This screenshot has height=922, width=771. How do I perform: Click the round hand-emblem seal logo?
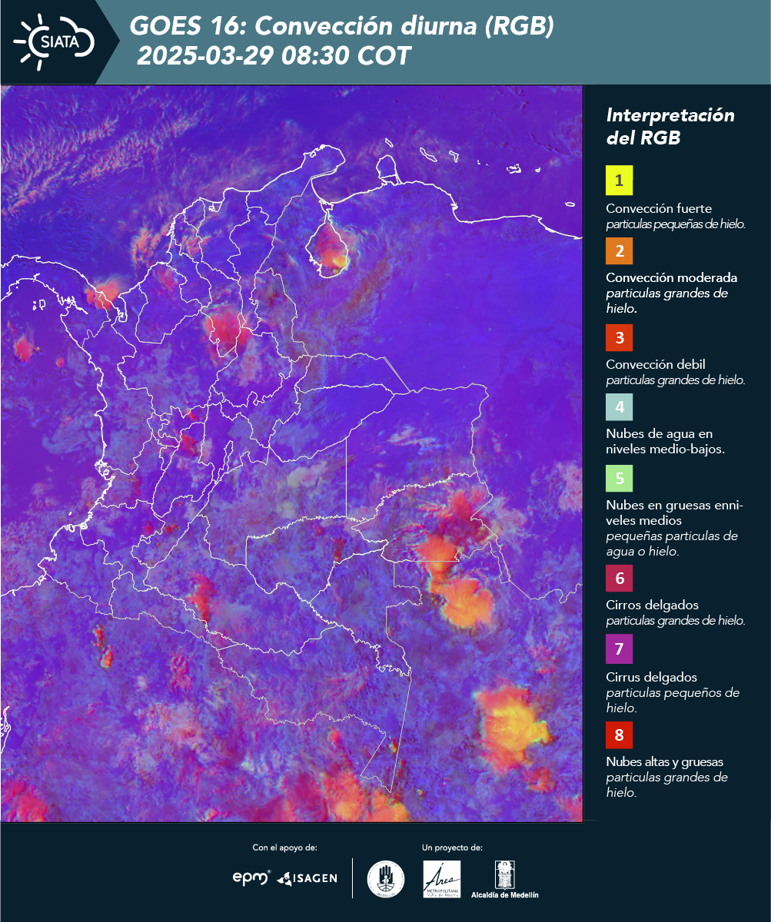tap(386, 879)
